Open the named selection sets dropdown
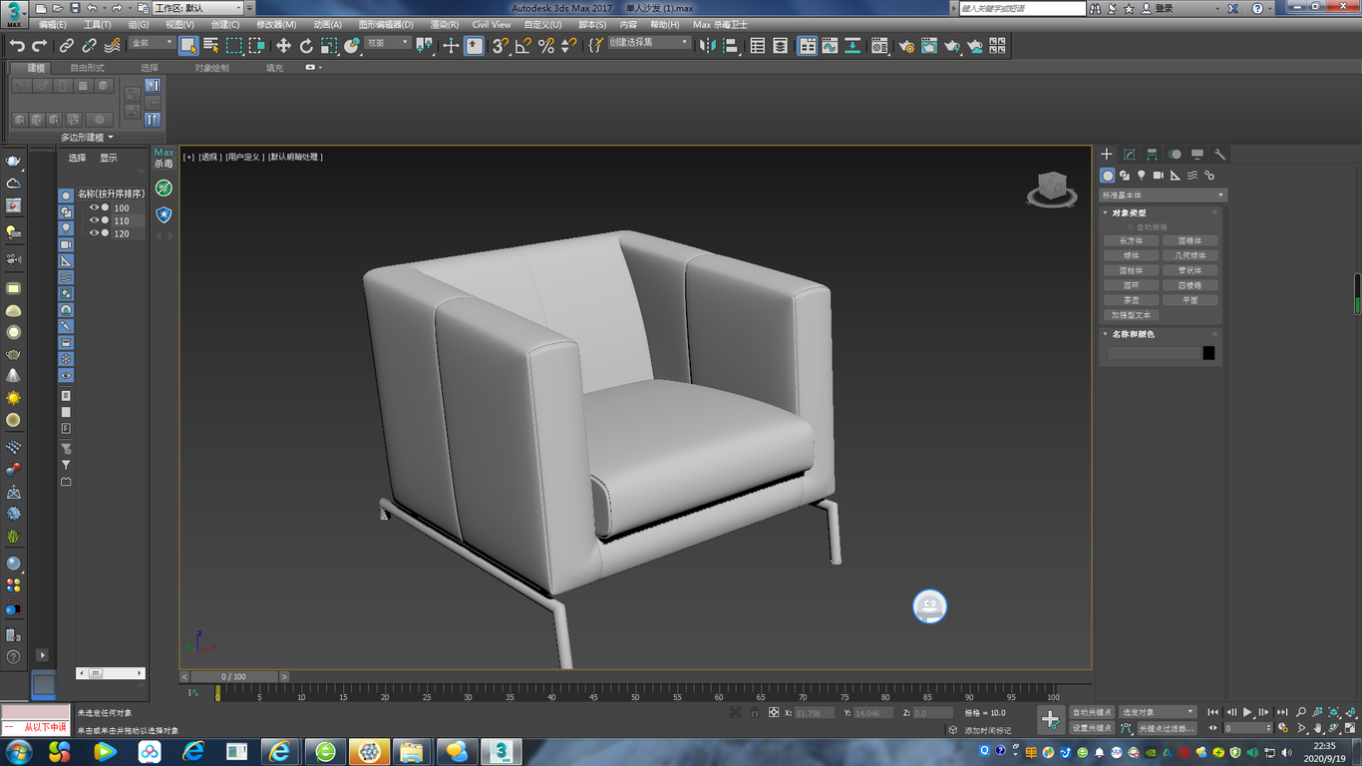The height and width of the screenshot is (766, 1362). click(x=649, y=43)
